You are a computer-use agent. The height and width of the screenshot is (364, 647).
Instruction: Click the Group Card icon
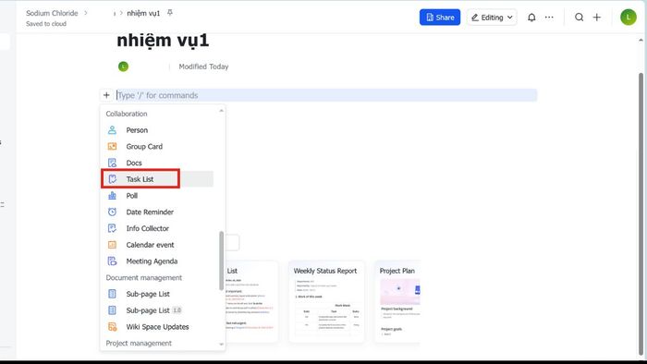112,146
